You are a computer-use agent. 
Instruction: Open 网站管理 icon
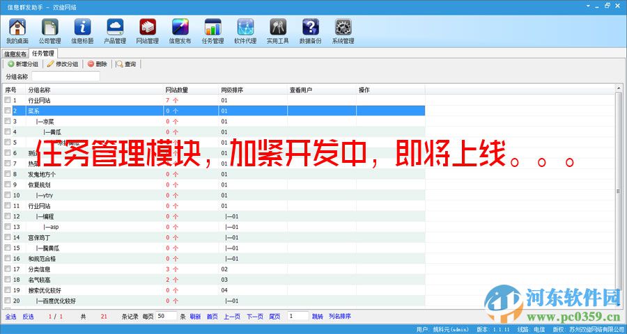click(x=148, y=31)
